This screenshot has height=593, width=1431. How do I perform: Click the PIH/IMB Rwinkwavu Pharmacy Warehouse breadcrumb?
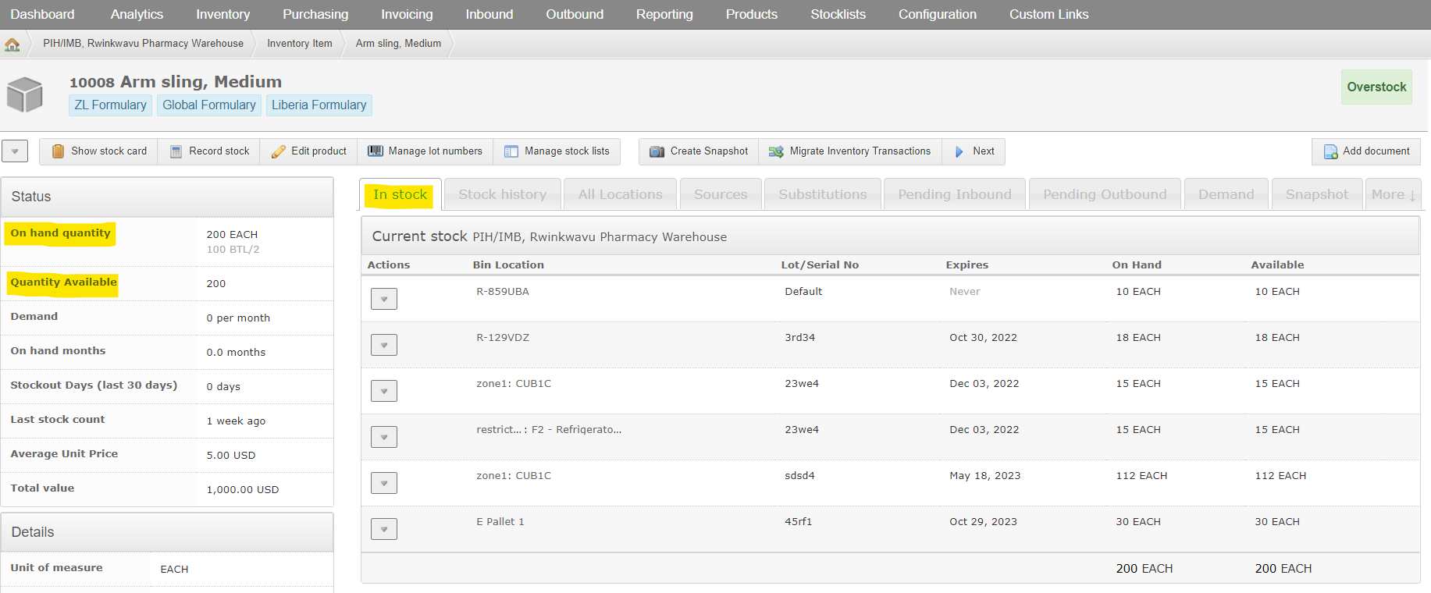point(143,44)
